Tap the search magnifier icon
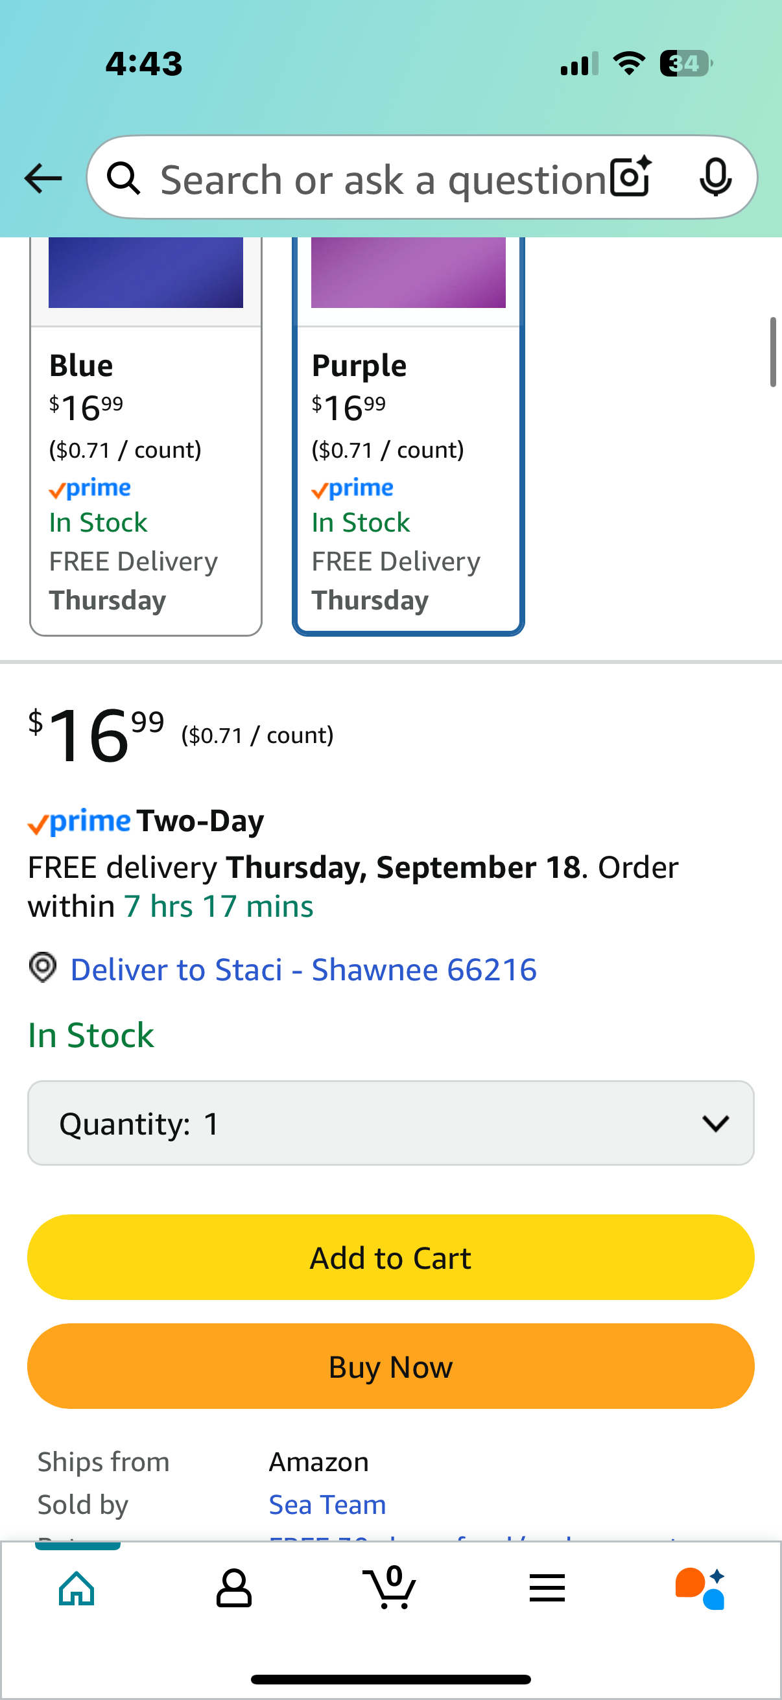Screen dimensions: 782x1700 (124, 178)
